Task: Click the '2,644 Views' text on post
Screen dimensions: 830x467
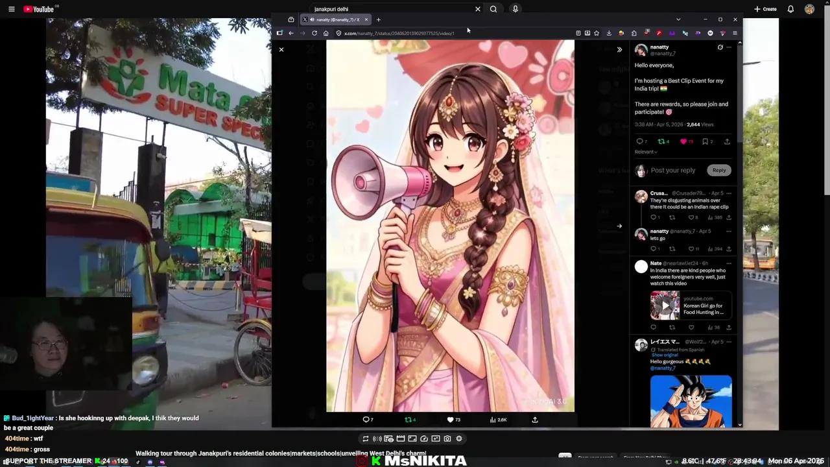Action: [700, 125]
